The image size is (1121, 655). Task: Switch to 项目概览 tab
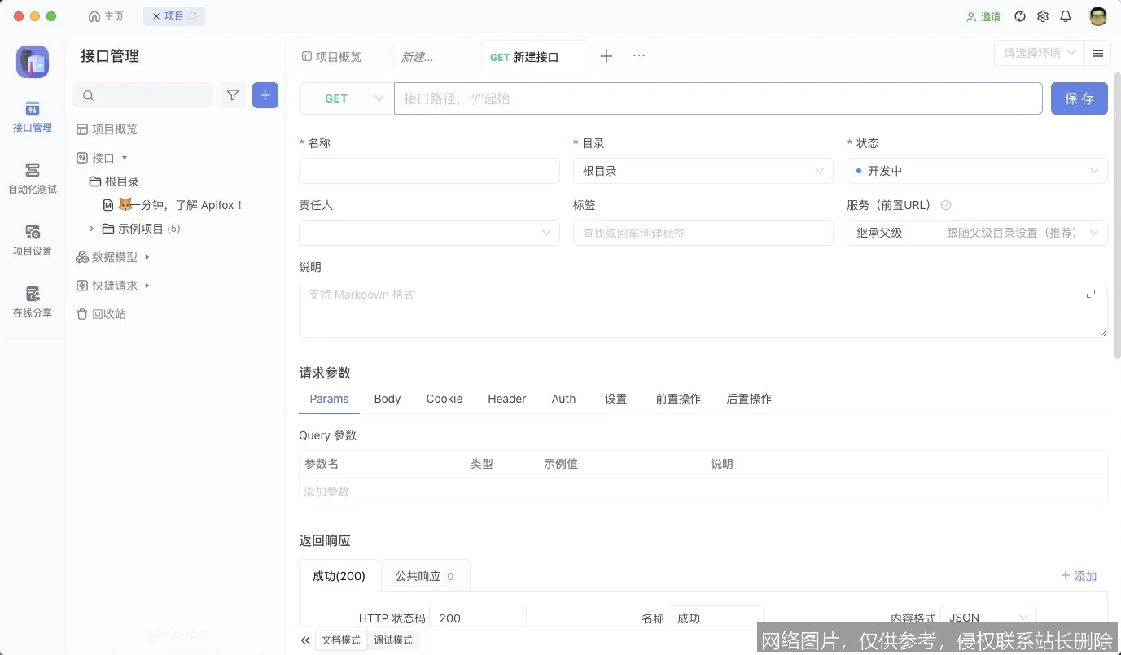point(332,57)
